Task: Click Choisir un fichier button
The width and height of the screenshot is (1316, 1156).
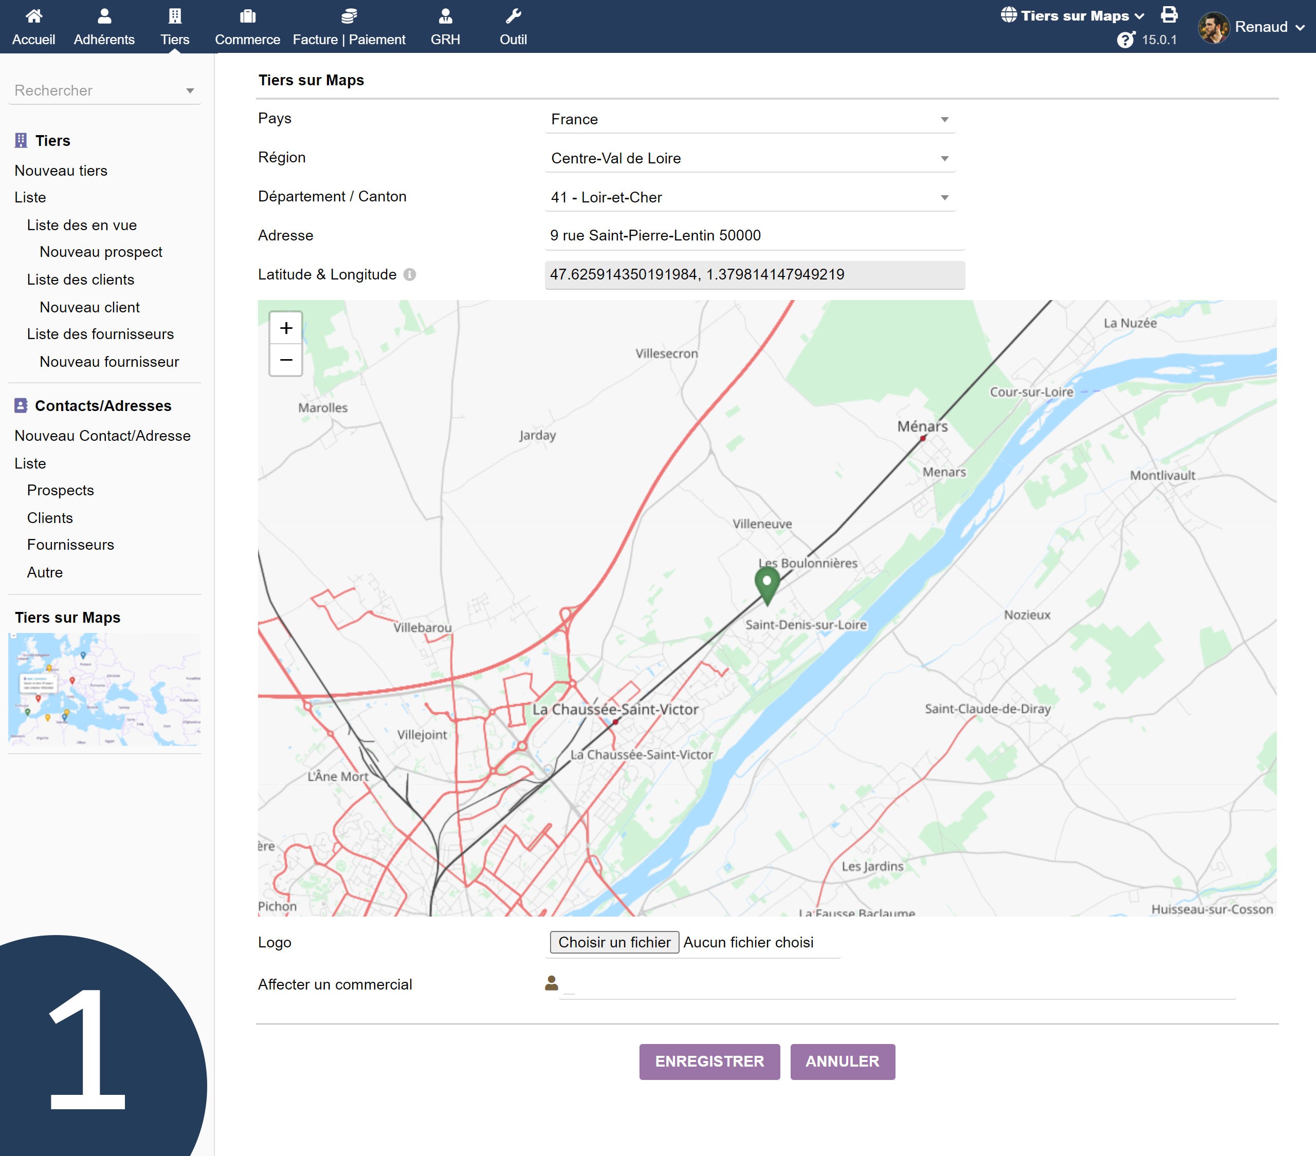Action: coord(614,942)
